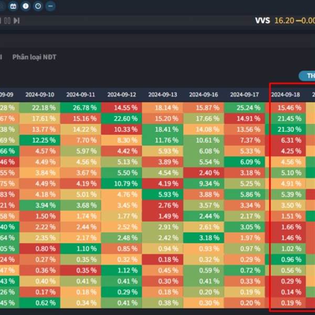Click the 1.10 % cell under 2024-09-11
Viewport: 315px width, 315px height.
coord(81,249)
